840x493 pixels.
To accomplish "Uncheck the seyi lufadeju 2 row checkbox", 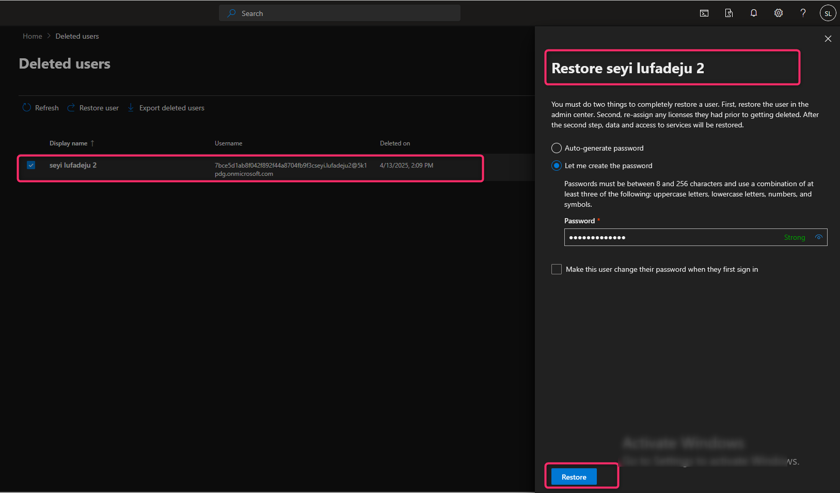I will [31, 165].
